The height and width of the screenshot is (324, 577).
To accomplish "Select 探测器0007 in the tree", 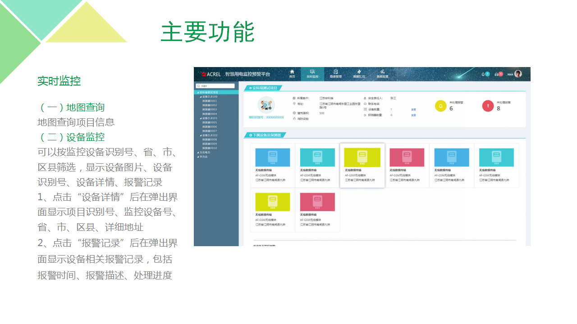I will click(210, 131).
